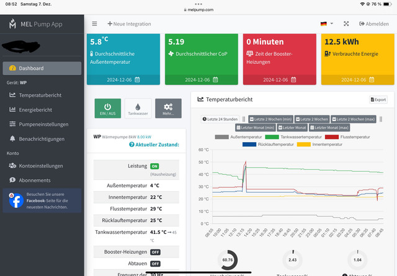Tap the three-dot multitasking menu at top
This screenshot has height=276, width=397.
coord(198,4)
